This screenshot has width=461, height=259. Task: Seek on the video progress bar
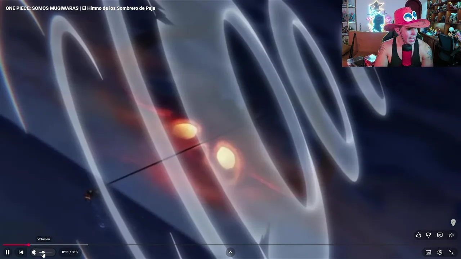click(230, 245)
